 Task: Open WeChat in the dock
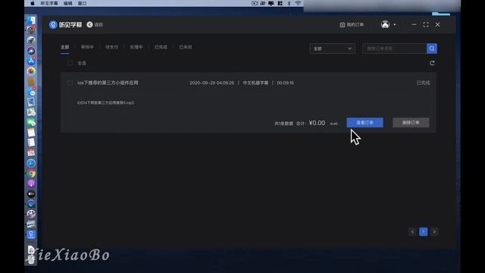coord(31,123)
